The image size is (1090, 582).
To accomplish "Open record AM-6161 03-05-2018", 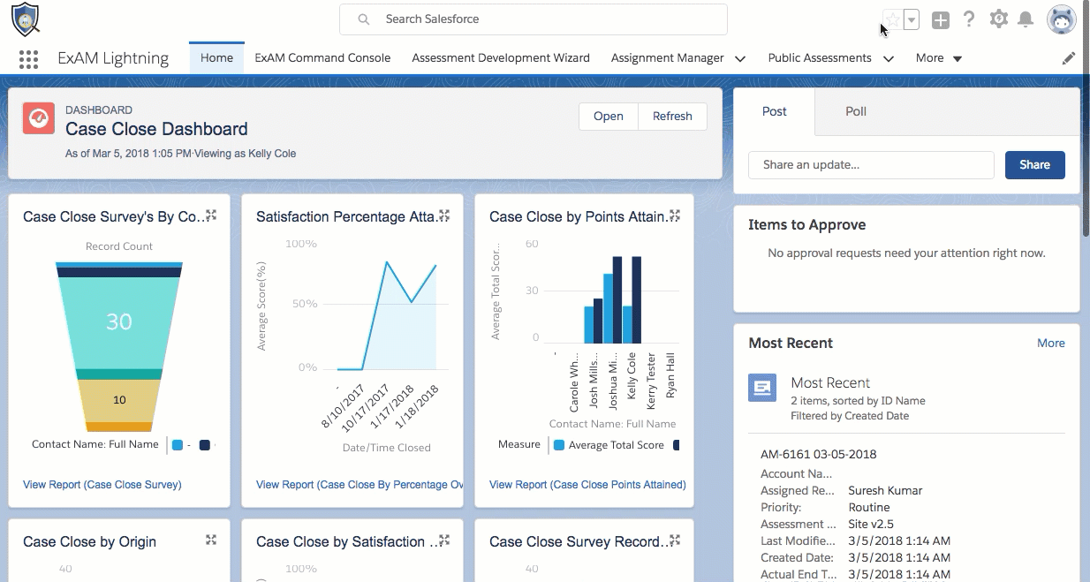I will [818, 454].
